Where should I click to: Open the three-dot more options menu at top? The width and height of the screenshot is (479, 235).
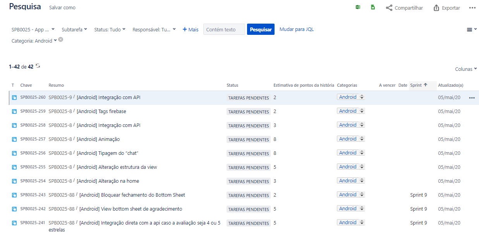(x=472, y=8)
